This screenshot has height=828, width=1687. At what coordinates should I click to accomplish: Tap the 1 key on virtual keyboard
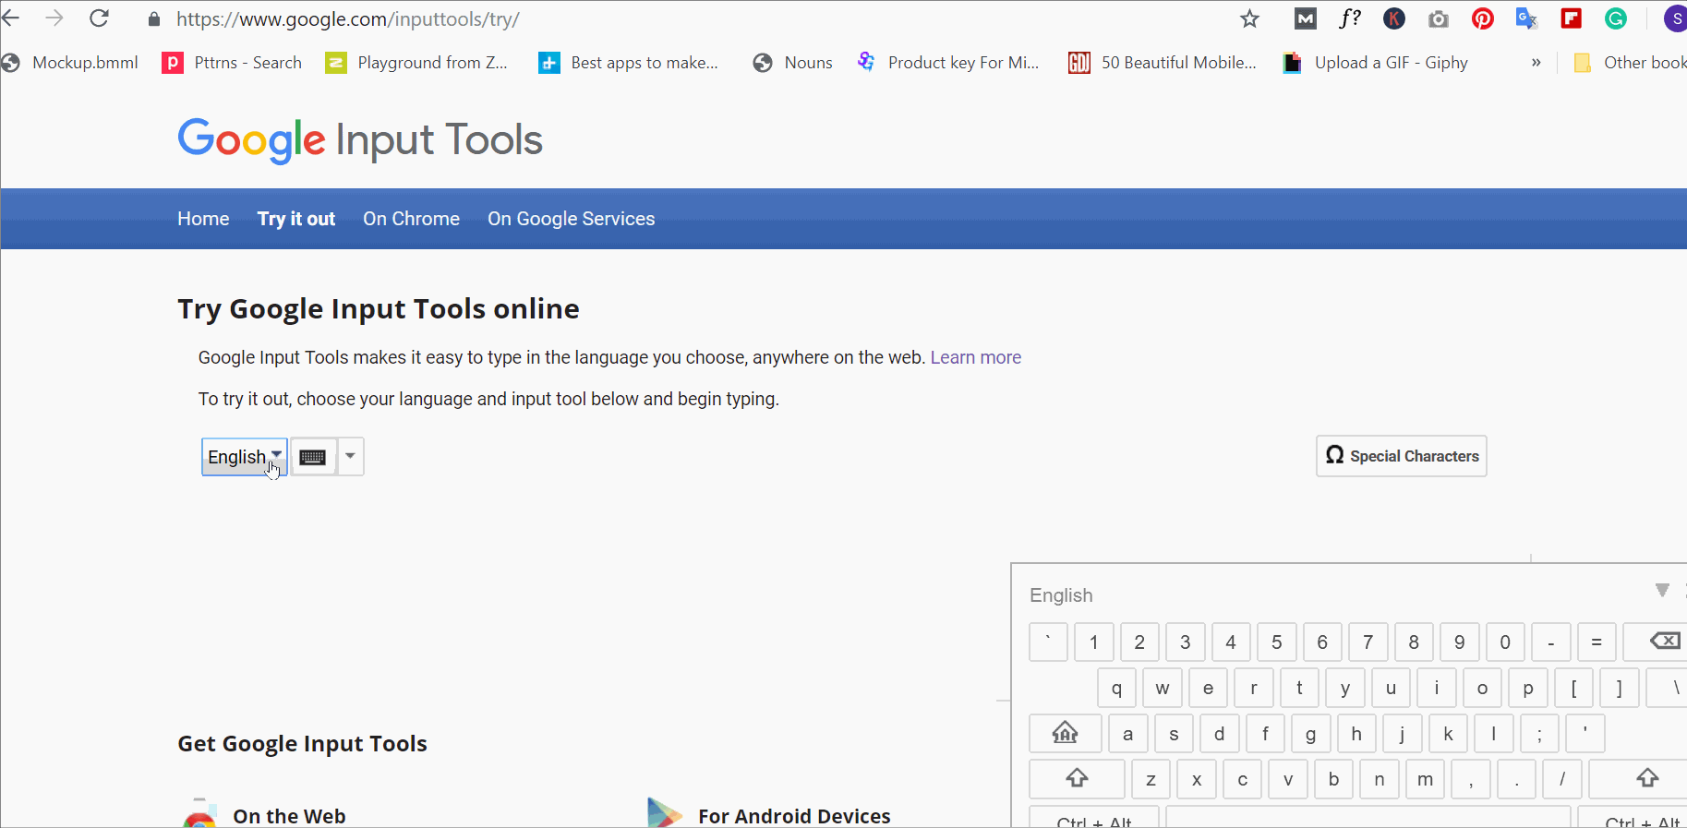point(1094,642)
